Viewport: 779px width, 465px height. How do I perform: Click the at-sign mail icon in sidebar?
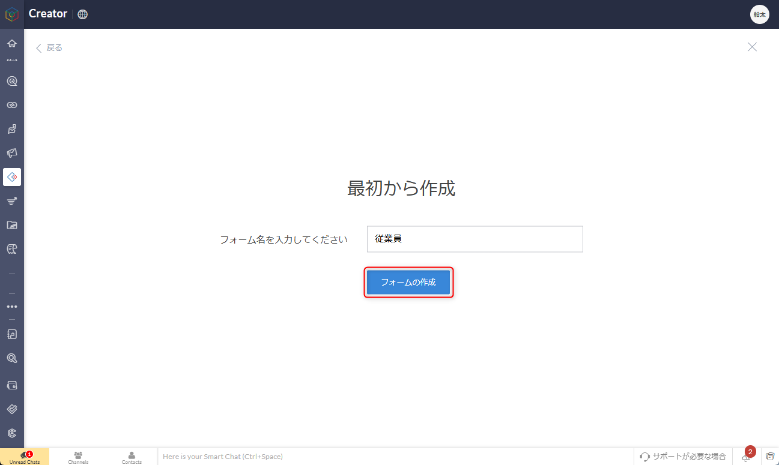coord(11,81)
